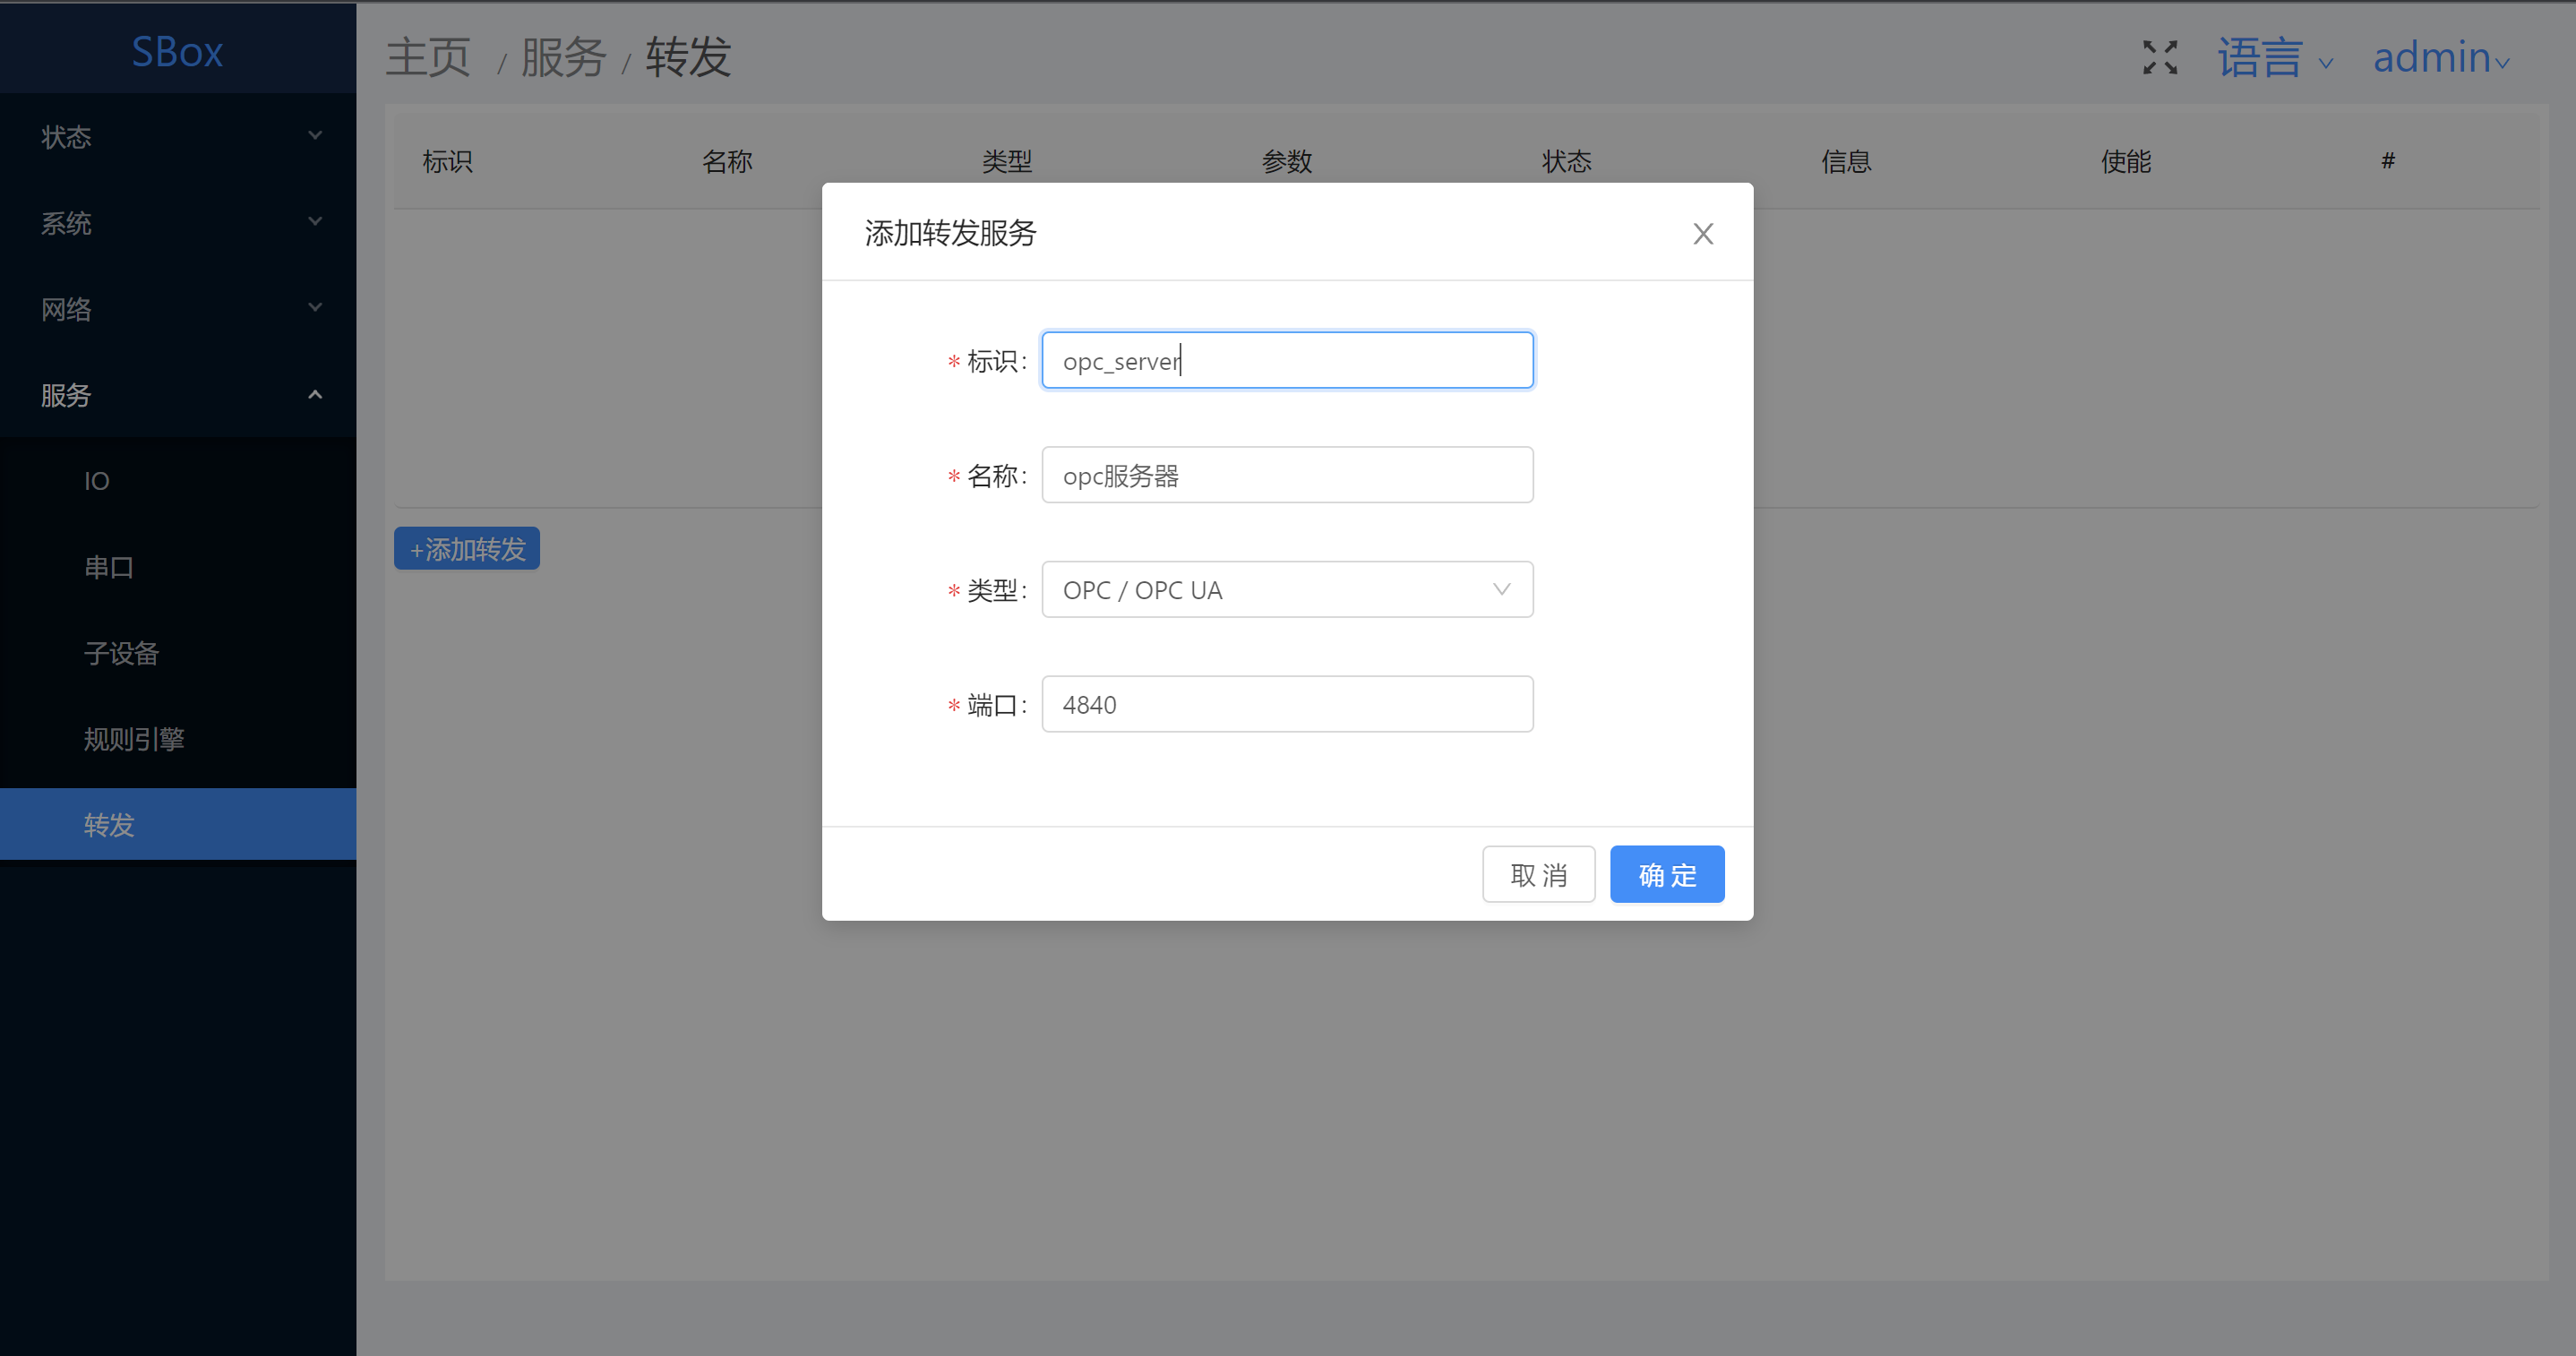Open the 子设备 submenu item
This screenshot has height=1356, width=2576.
[x=122, y=653]
